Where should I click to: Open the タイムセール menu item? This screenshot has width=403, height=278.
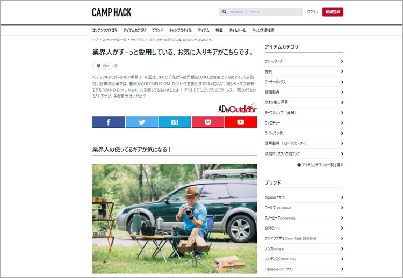238,30
